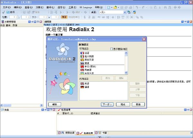Screen dimensions: 193x138
Task: Click the Undo arrow icon
Action: (x=137, y=7)
